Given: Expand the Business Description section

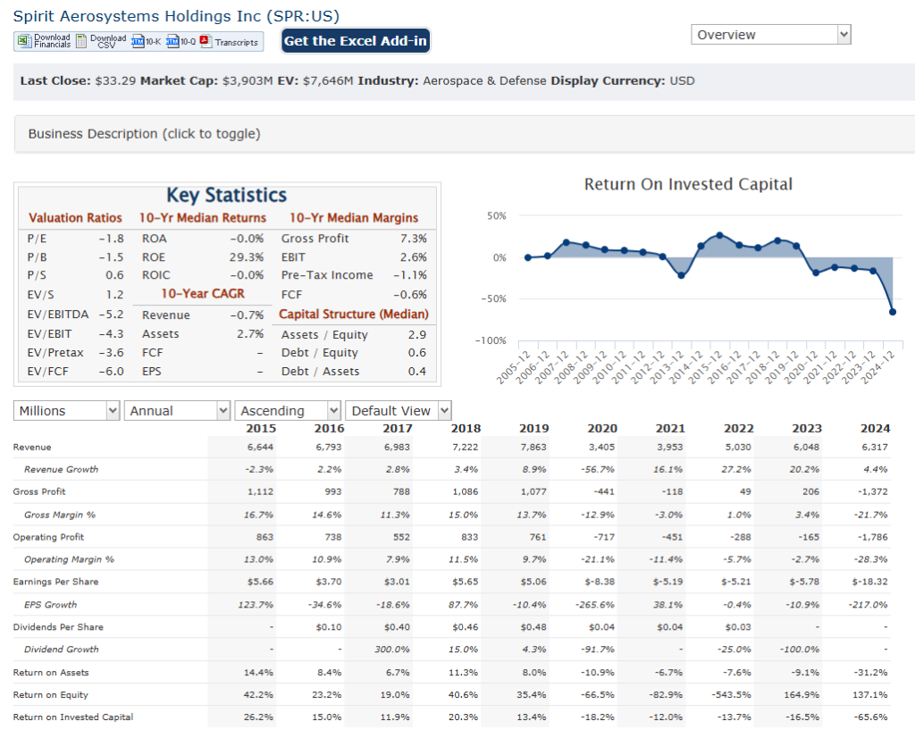Looking at the screenshot, I should coord(144,134).
